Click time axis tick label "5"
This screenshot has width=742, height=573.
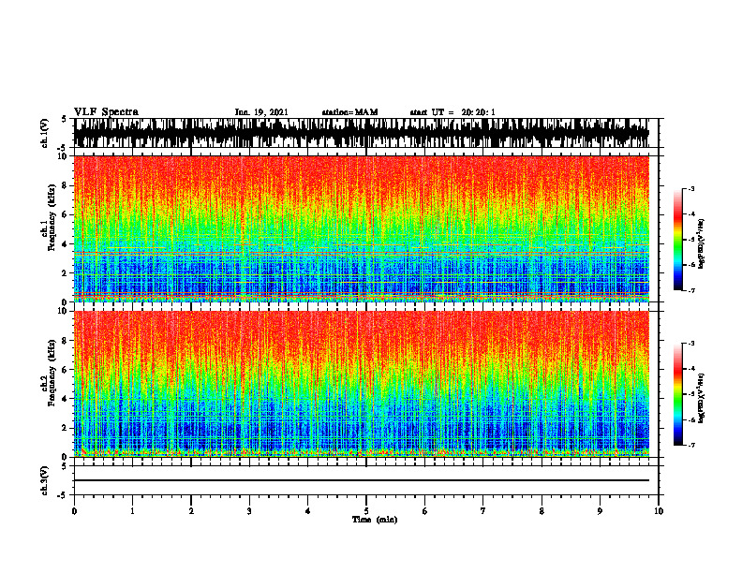(366, 511)
